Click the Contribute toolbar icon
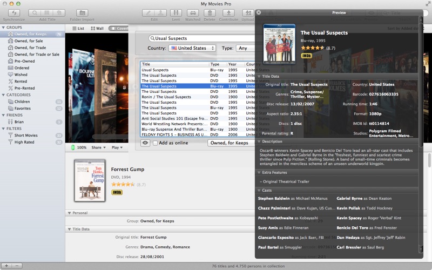The image size is (432, 270). [228, 13]
